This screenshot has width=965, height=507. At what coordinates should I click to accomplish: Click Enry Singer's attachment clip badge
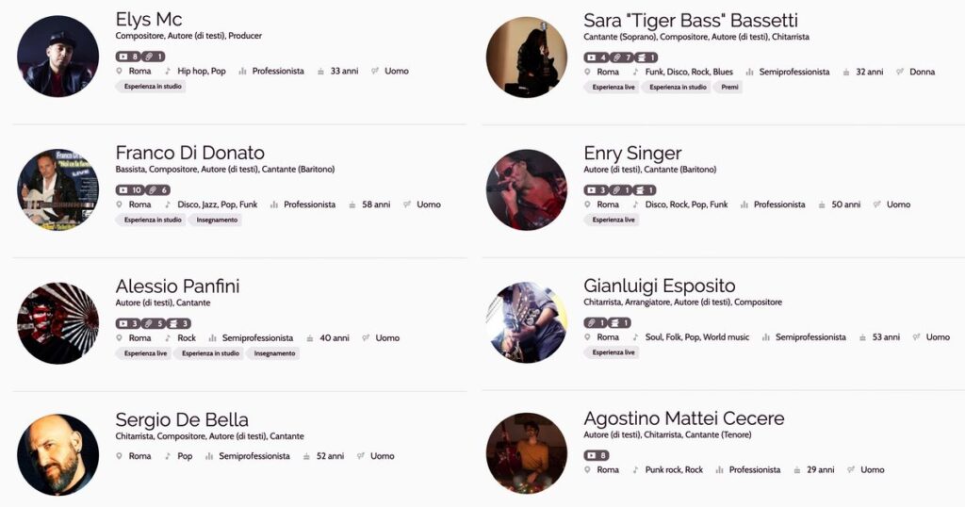[x=622, y=190]
